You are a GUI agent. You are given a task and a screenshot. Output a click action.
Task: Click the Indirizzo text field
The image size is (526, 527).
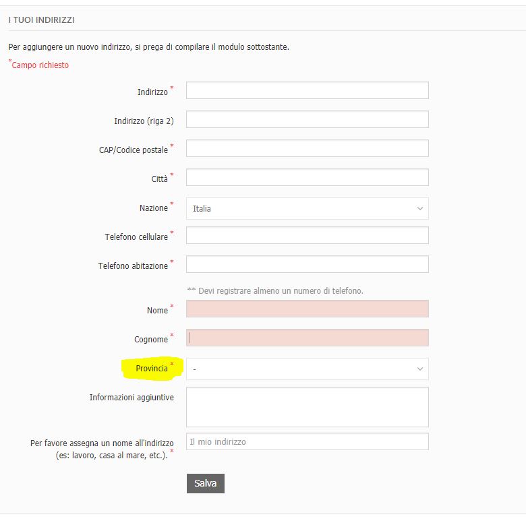[307, 90]
